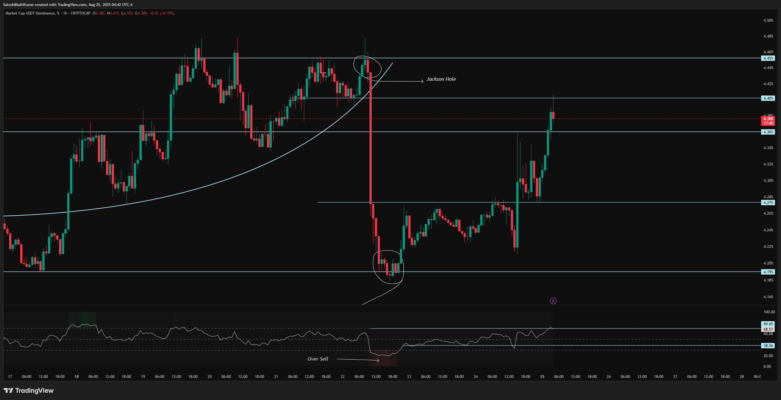Click the change value -0.01 (-0.19%)
781x400 pixels.
click(162, 13)
